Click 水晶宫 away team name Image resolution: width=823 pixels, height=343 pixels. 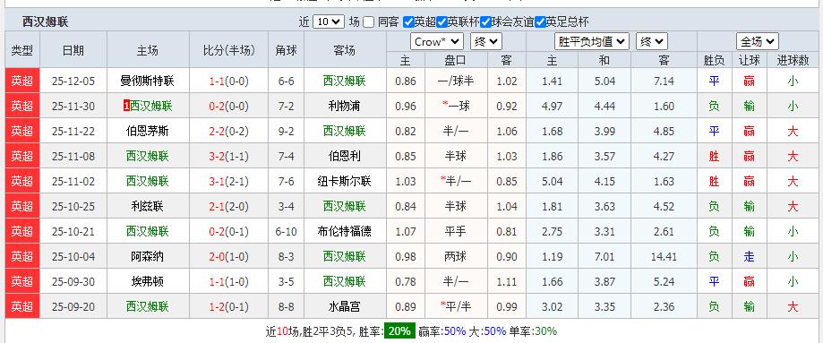pos(344,307)
